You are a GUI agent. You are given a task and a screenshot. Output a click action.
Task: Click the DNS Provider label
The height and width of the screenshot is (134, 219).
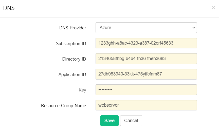72,28
